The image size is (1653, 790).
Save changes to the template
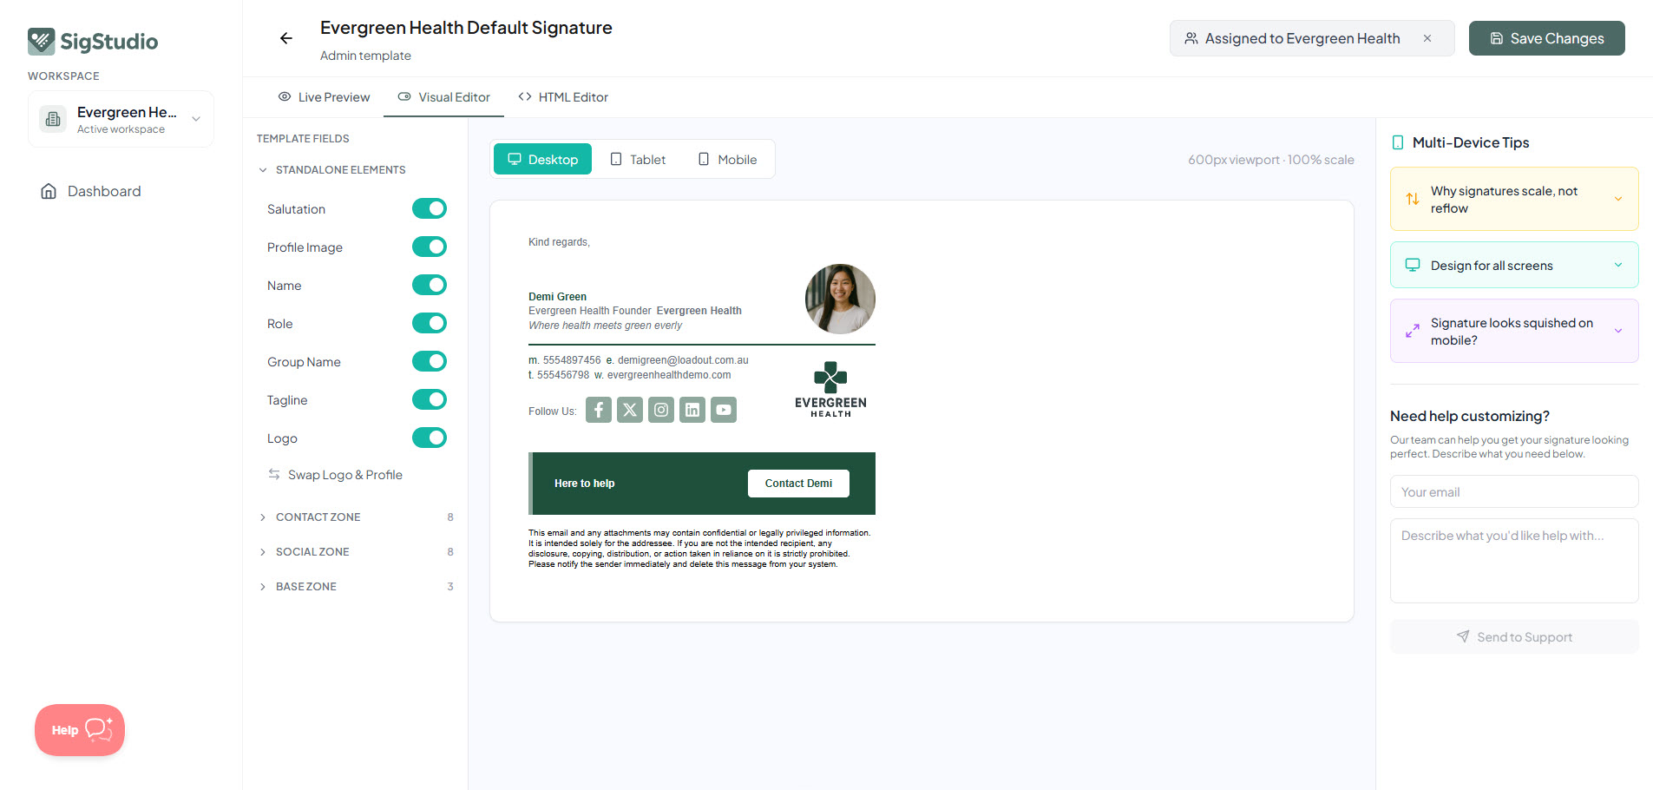pos(1546,38)
